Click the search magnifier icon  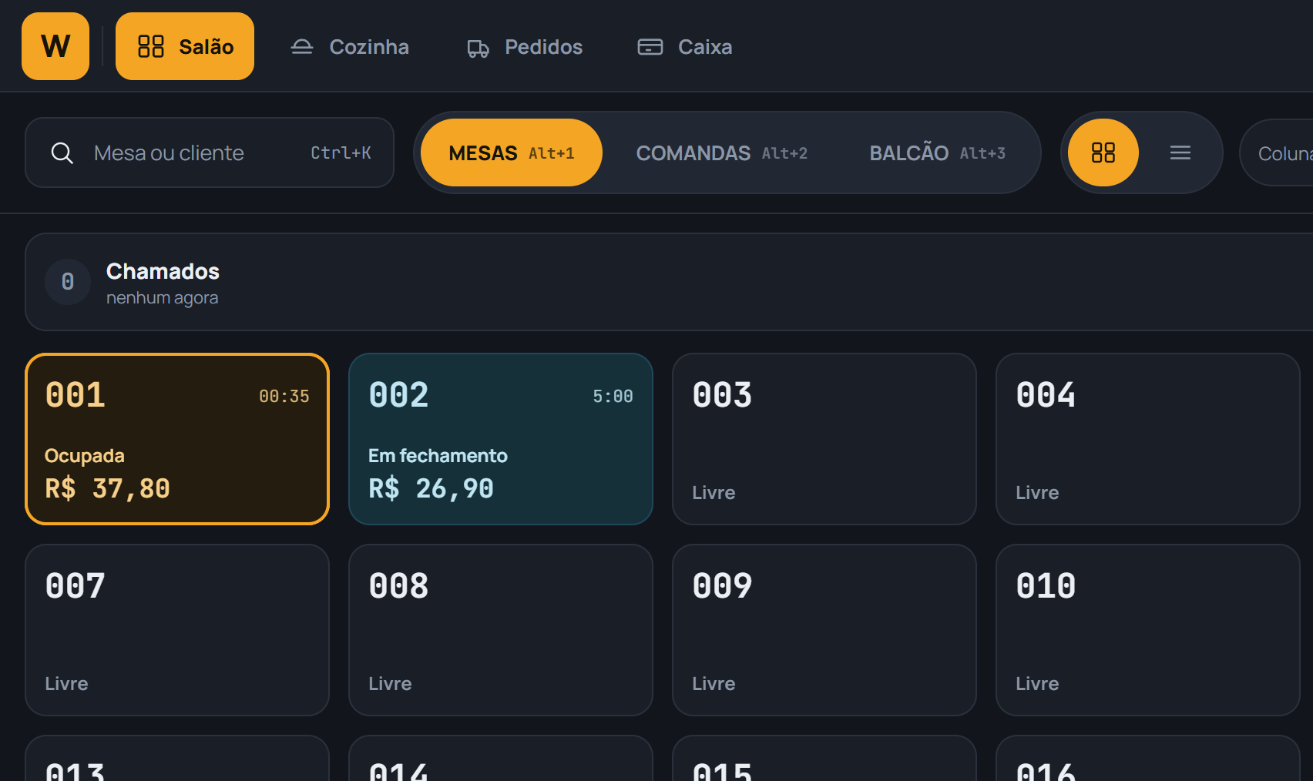click(x=62, y=153)
